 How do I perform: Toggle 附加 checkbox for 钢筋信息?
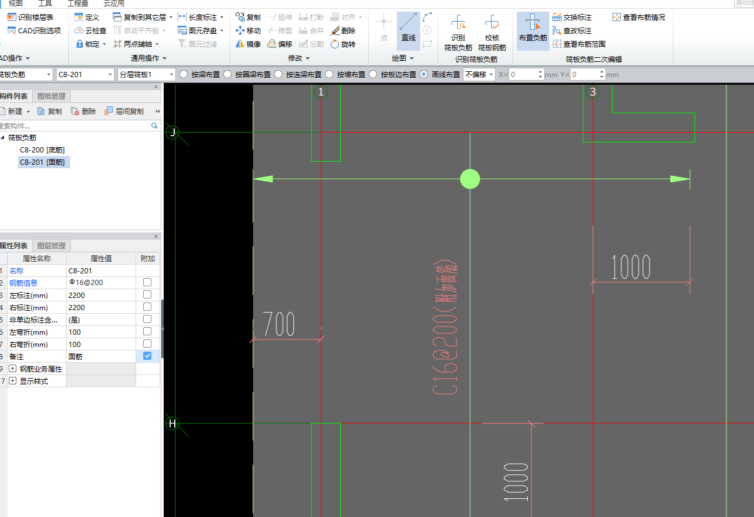pyautogui.click(x=147, y=282)
